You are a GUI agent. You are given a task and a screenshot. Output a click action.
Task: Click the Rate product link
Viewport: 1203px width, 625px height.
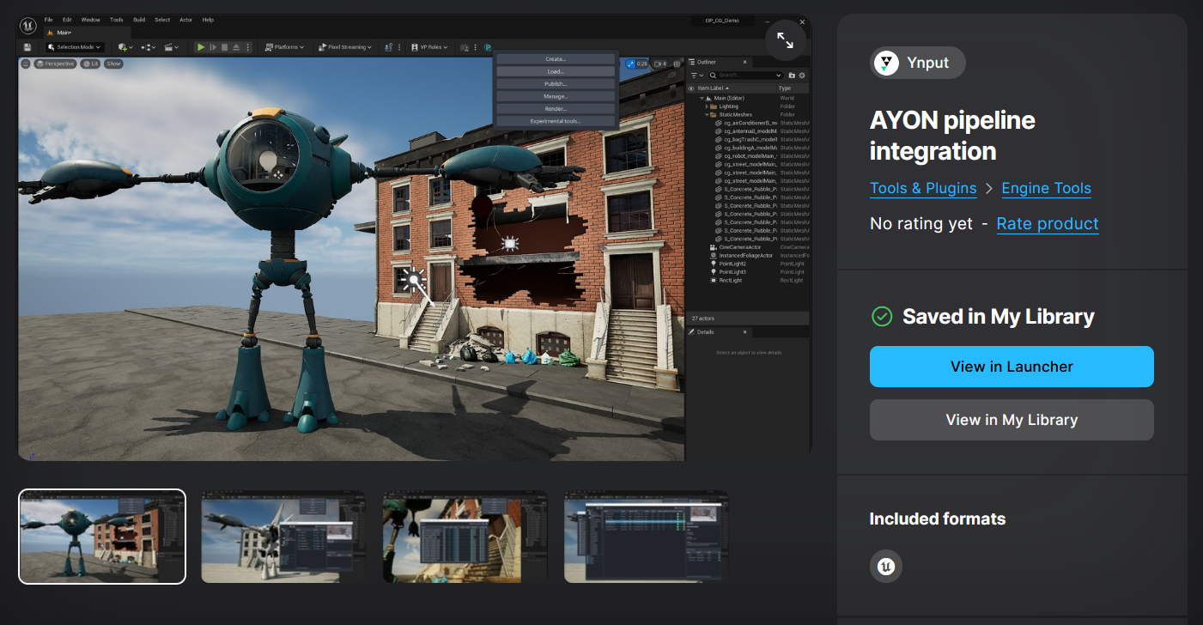(x=1048, y=224)
